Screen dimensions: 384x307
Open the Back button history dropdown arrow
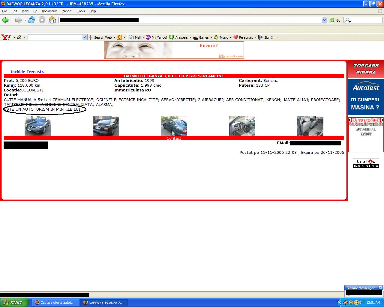pos(12,20)
